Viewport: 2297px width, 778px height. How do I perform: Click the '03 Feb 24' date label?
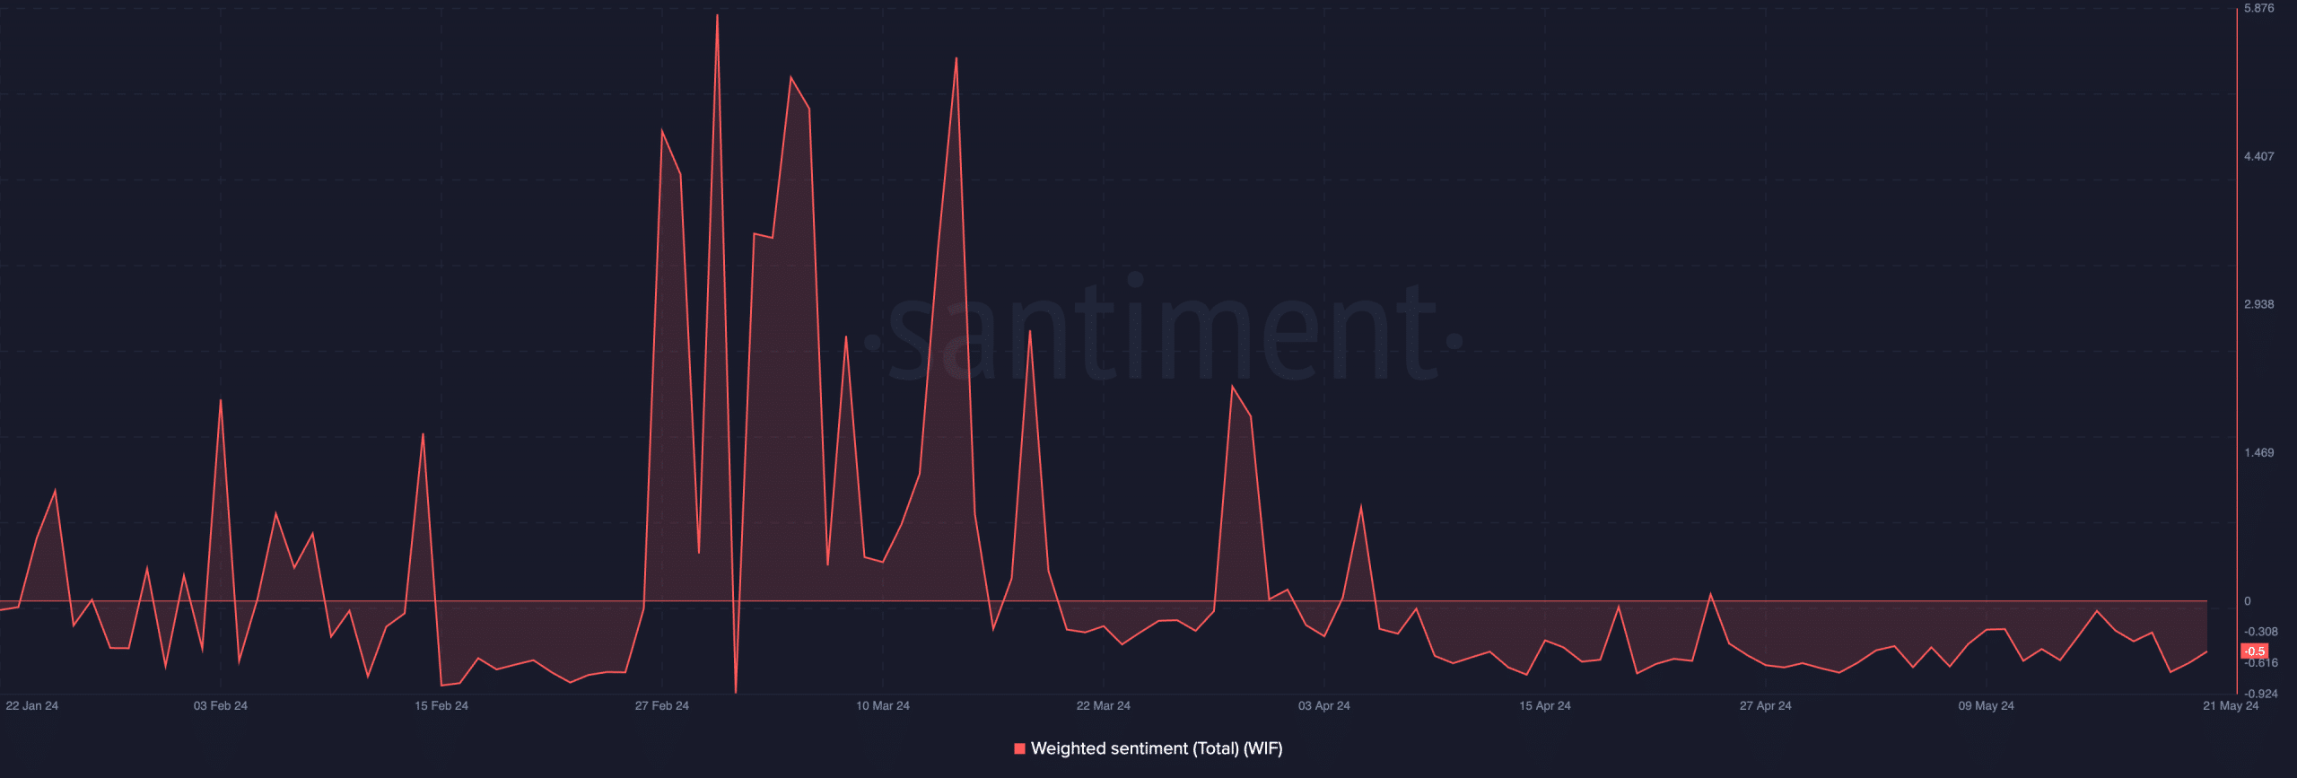tap(221, 705)
